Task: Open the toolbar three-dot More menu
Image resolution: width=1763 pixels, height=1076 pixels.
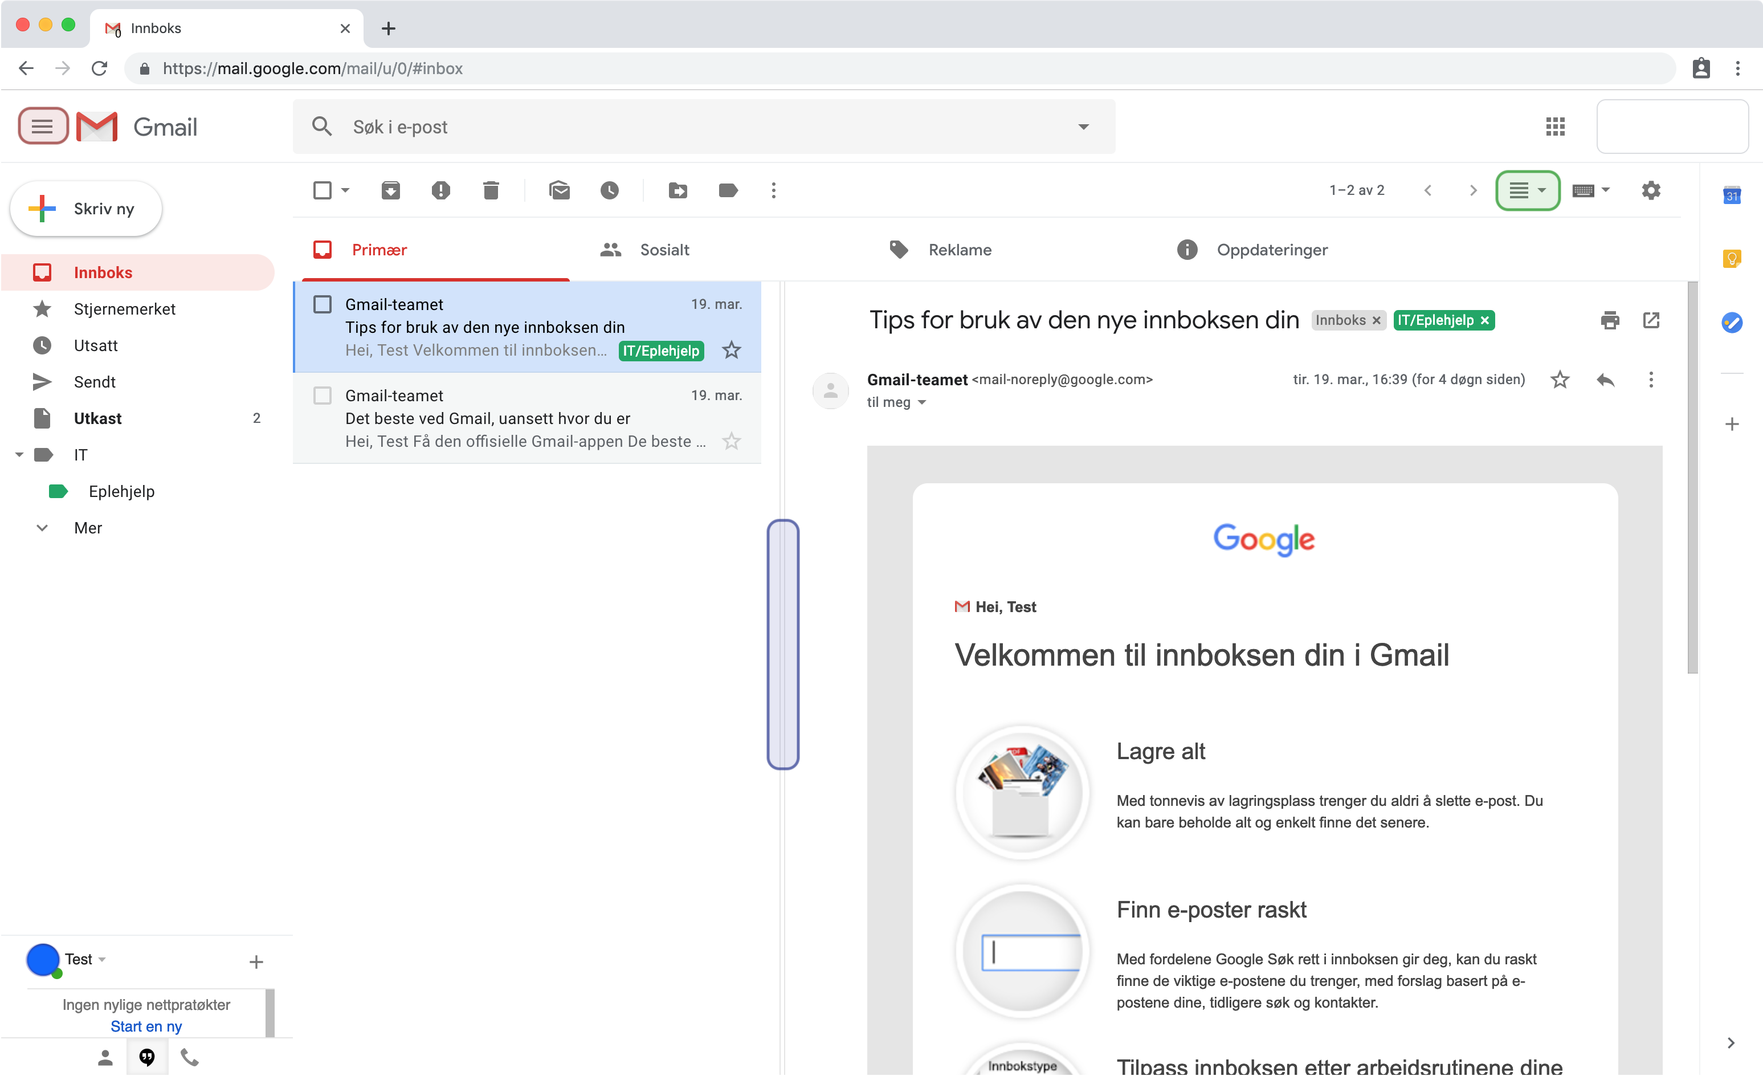Action: (773, 190)
